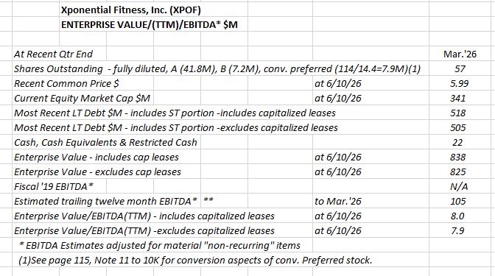Select the enterprise value cell showing 825
The height and width of the screenshot is (276, 495).
[457, 172]
